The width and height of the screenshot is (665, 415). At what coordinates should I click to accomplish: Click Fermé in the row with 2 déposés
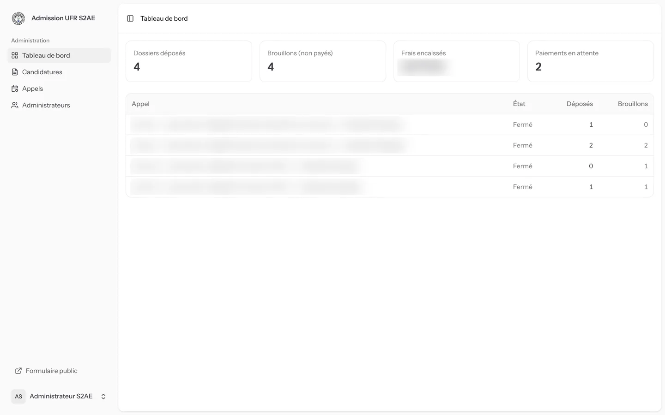point(522,145)
